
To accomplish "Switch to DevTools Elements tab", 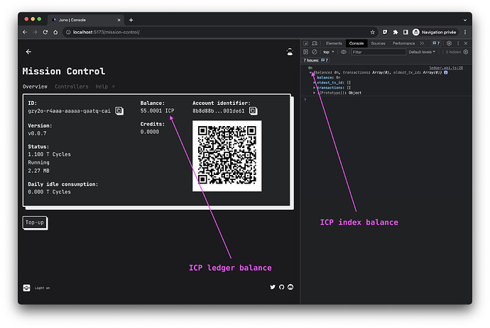I will (334, 43).
